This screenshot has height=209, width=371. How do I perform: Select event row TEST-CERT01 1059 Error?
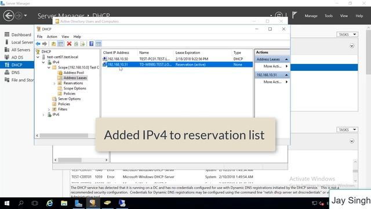162,176
